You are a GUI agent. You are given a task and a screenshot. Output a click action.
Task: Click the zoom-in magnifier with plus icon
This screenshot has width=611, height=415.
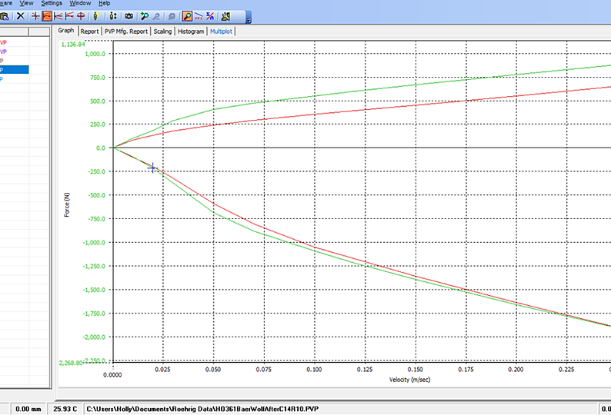tap(145, 16)
